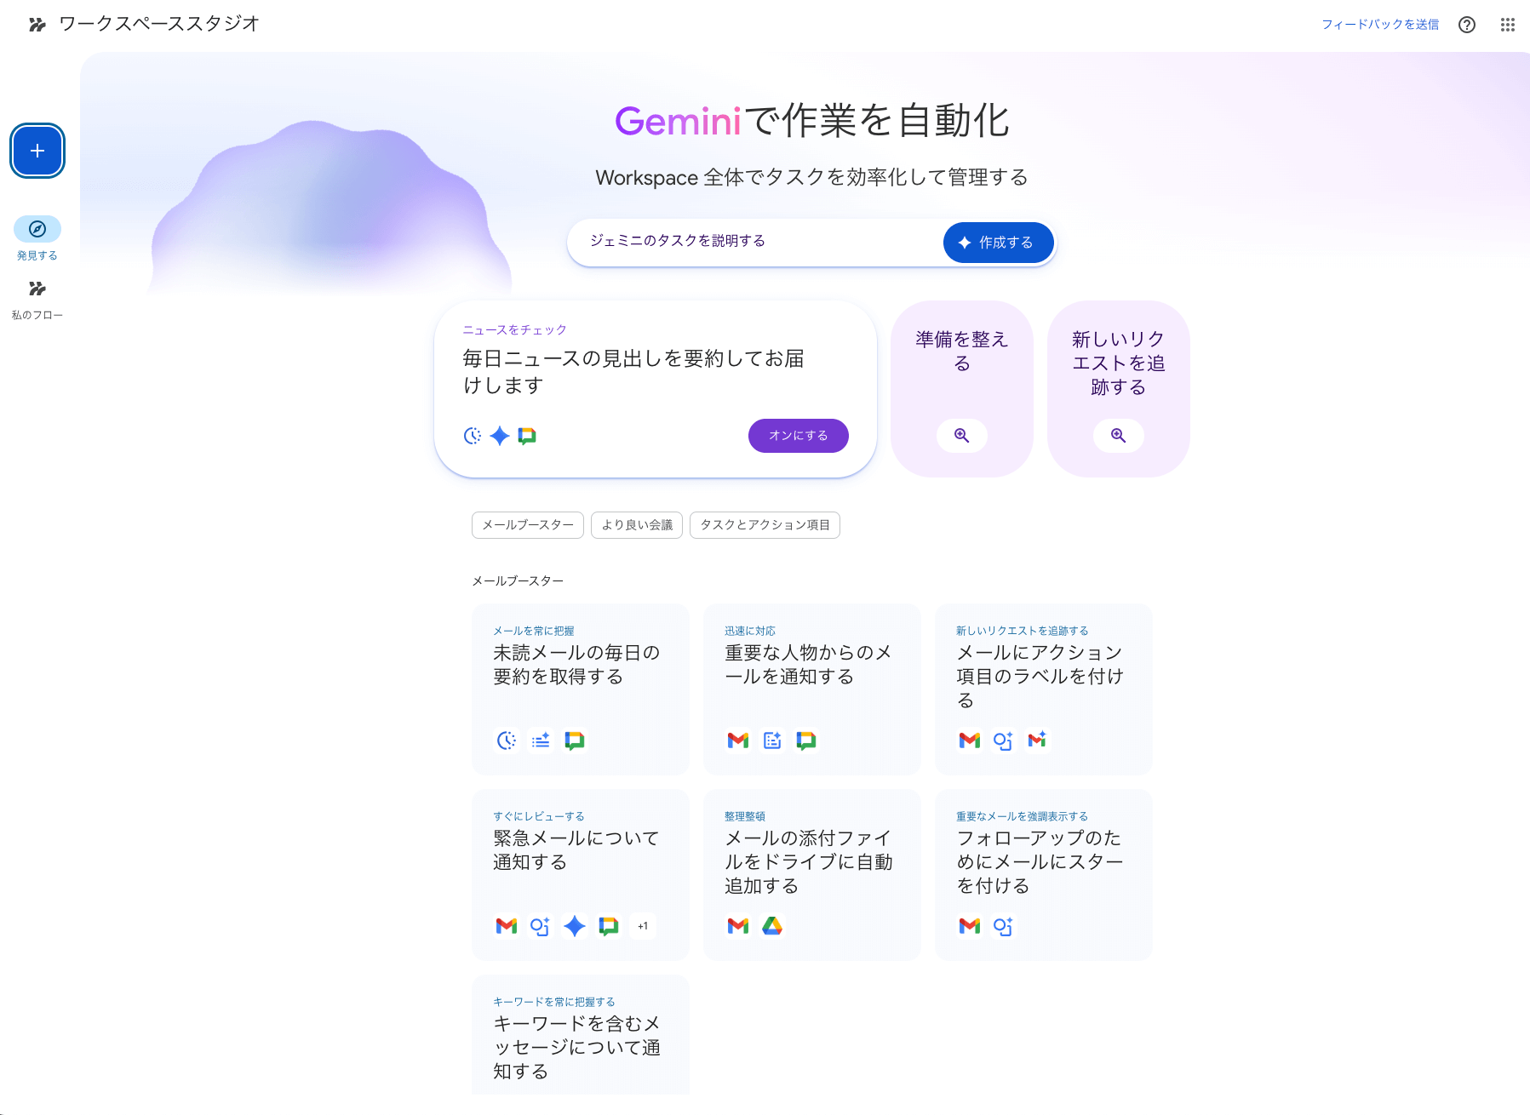Click the Google Drive icon on the attachment card
The width and height of the screenshot is (1530, 1115).
(x=772, y=925)
